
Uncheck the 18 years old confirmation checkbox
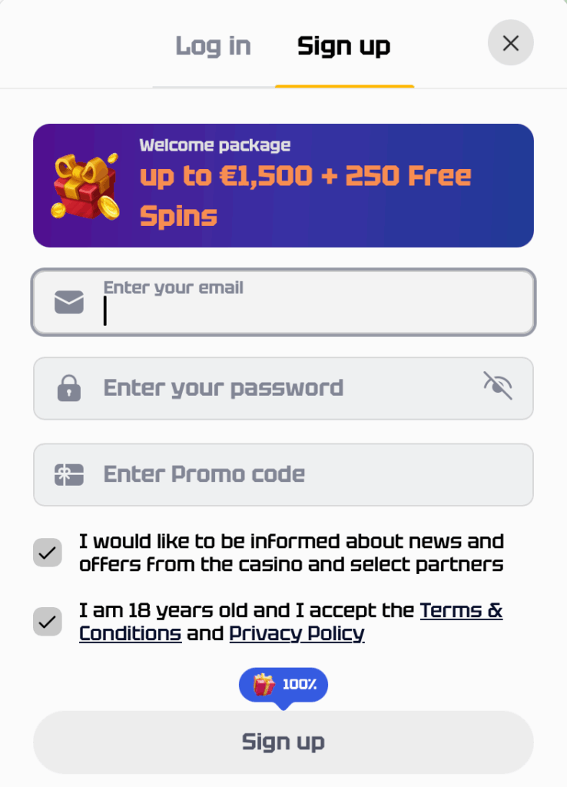click(48, 621)
